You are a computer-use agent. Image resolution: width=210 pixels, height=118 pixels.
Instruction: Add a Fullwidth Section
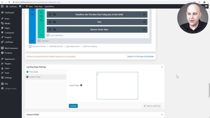56,47
